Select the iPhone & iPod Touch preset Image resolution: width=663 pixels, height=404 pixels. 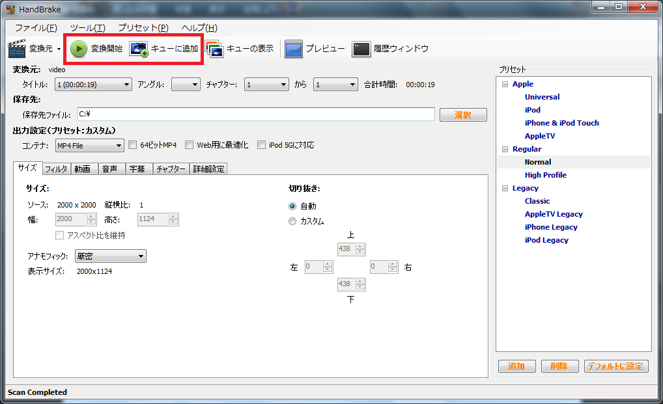[x=562, y=123]
